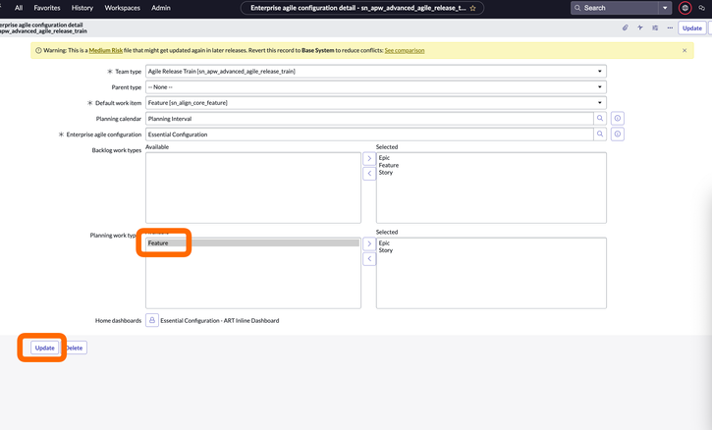Click the Planning work types add arrow
The height and width of the screenshot is (430, 712).
tap(369, 243)
